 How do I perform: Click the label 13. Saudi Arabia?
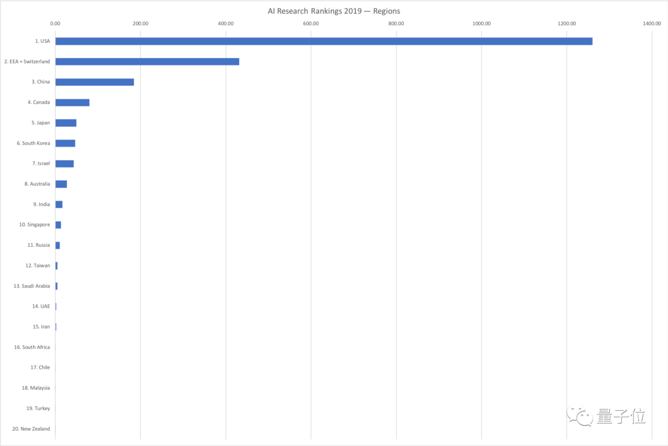point(32,286)
